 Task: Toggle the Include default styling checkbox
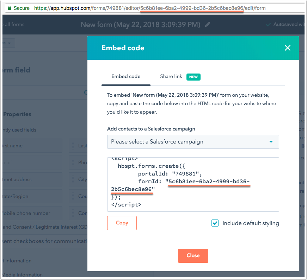tap(215, 223)
